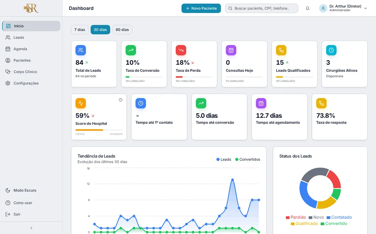Click the green Taxa de Conversão trend icon
376x234 pixels.
click(131, 50)
